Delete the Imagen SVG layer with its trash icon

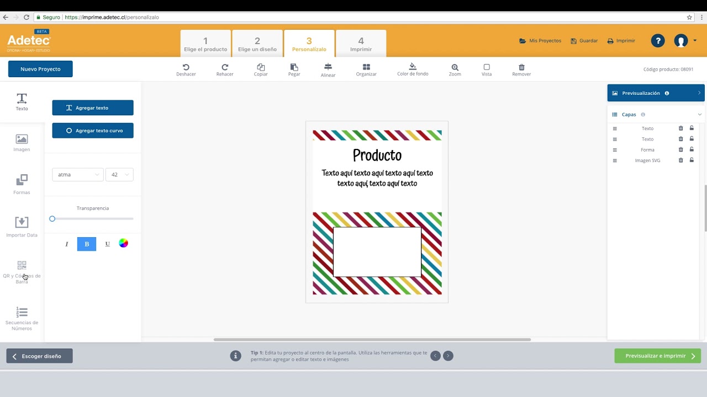click(681, 160)
